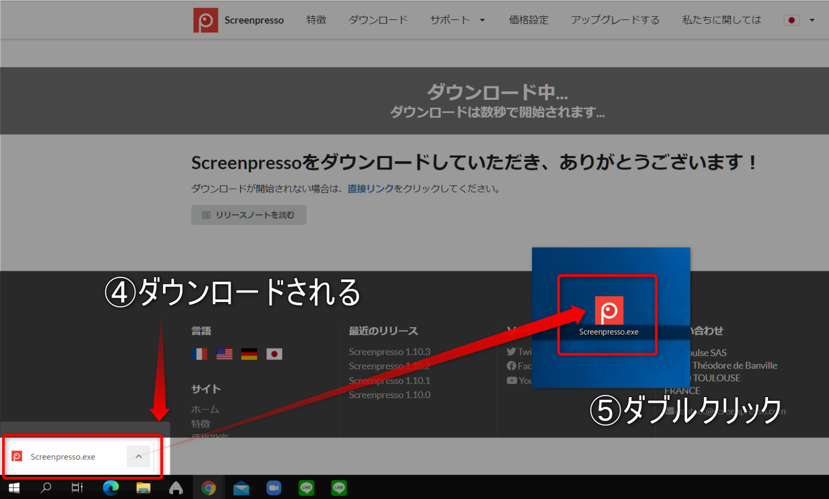Click Screenpresso.exe in the download bar
829x499 pixels.
coord(63,456)
